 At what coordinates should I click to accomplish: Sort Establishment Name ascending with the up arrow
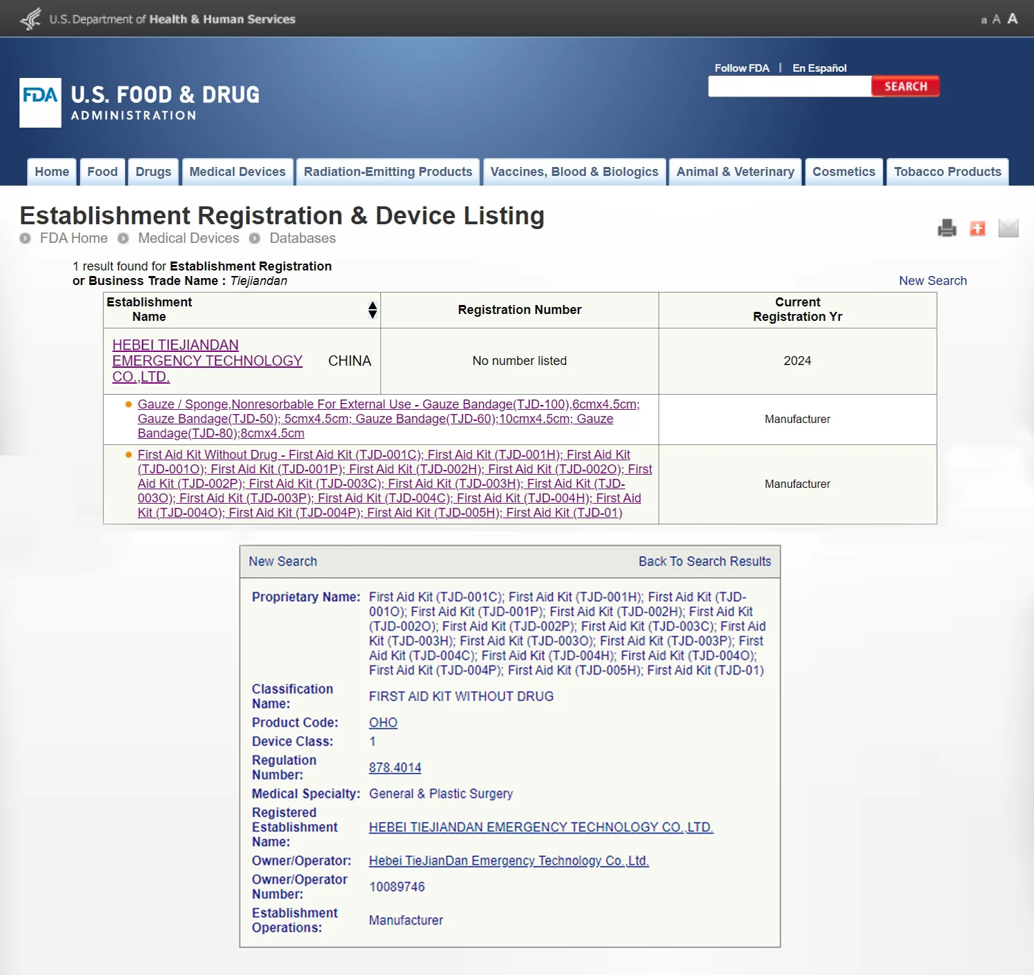373,306
